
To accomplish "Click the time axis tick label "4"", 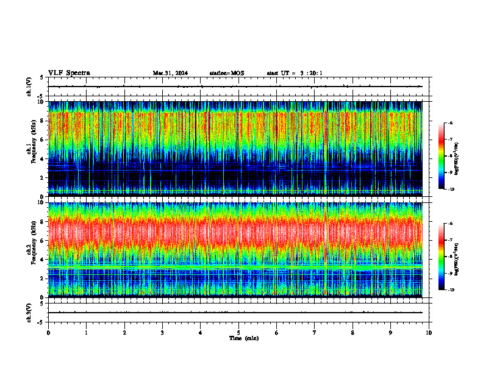I will click(201, 333).
